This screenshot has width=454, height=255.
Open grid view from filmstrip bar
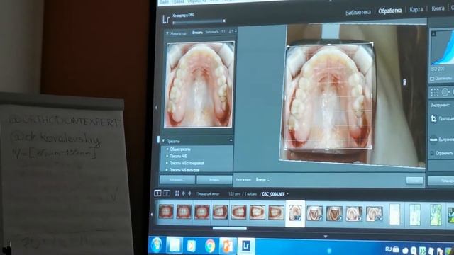(177, 193)
